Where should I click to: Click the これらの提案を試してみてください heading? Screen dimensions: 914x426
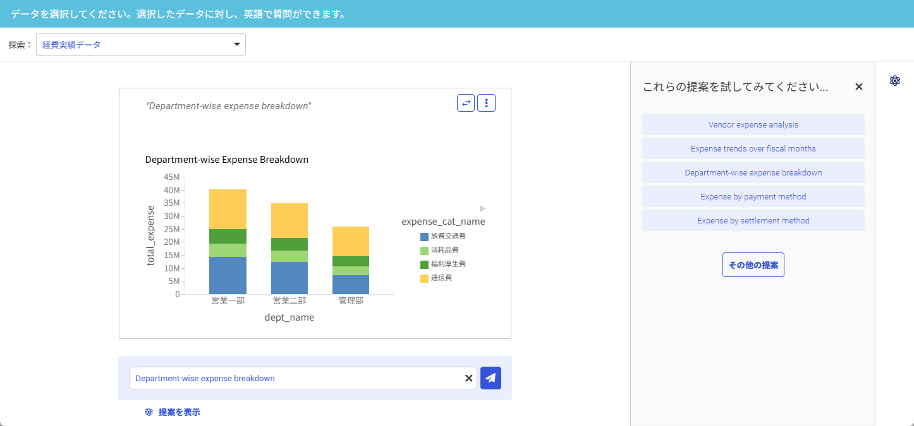coord(735,87)
